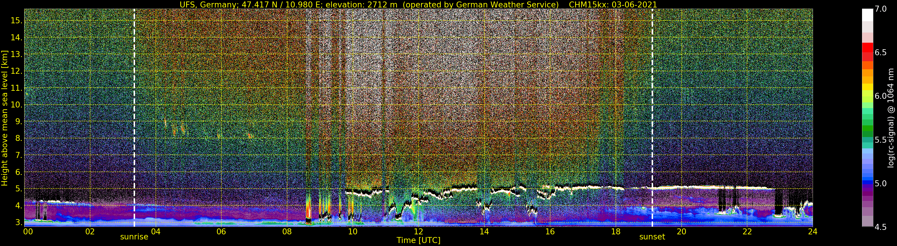Click the 'Time [UTC]' x-axis label
Screen dimensions: 897x246
tap(418, 240)
